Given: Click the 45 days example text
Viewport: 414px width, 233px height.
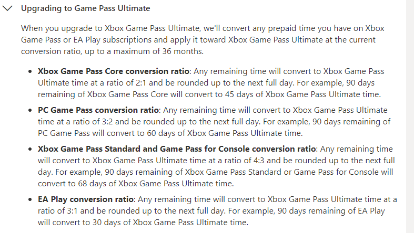Looking at the screenshot, I should coord(236,94).
